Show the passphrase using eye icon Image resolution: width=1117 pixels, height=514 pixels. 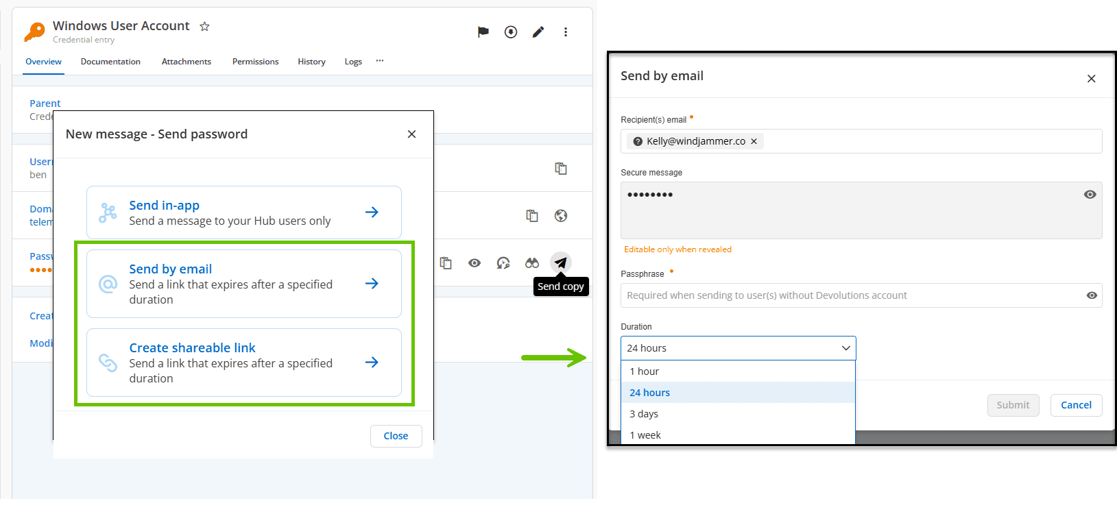pos(1092,295)
